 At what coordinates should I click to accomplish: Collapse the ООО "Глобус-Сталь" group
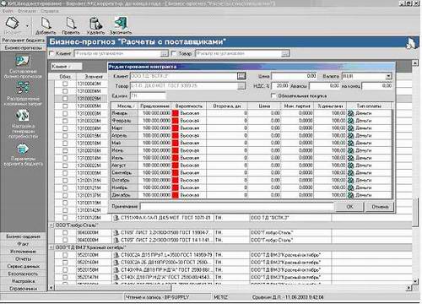(x=51, y=225)
